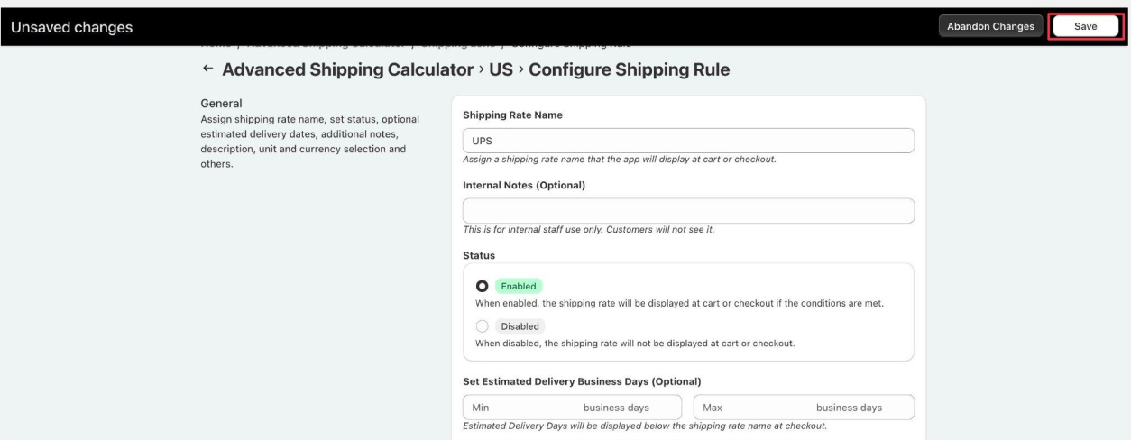Viewport: 1131px width, 440px height.
Task: Click the gray Disabled status badge
Action: click(520, 326)
